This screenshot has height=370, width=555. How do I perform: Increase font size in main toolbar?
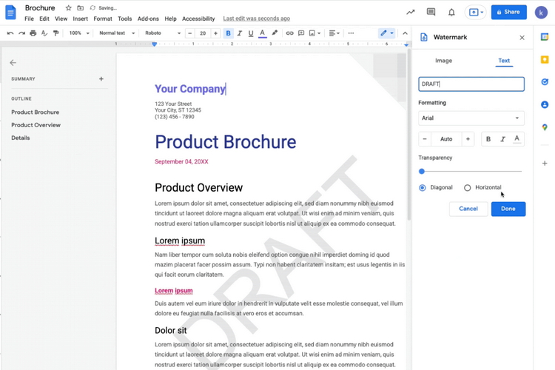(x=215, y=33)
